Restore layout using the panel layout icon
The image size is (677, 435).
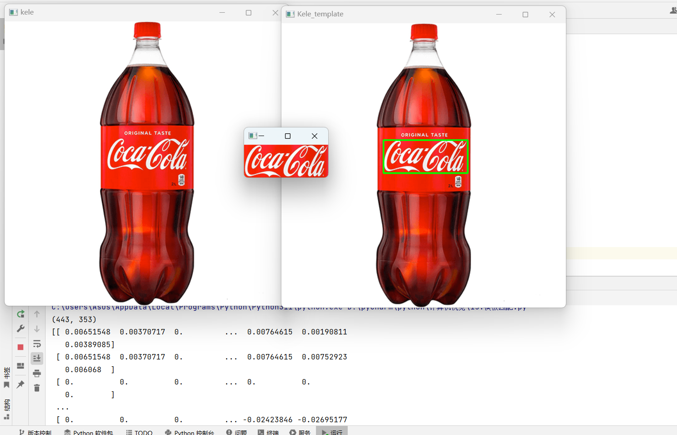click(20, 366)
